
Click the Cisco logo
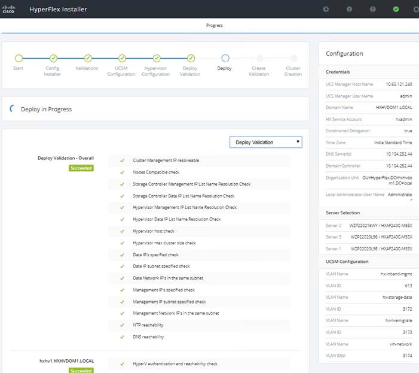coord(9,9)
